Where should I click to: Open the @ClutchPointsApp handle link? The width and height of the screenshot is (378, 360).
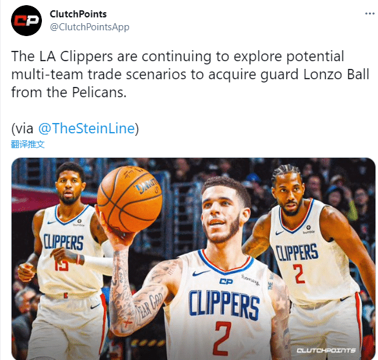(90, 27)
